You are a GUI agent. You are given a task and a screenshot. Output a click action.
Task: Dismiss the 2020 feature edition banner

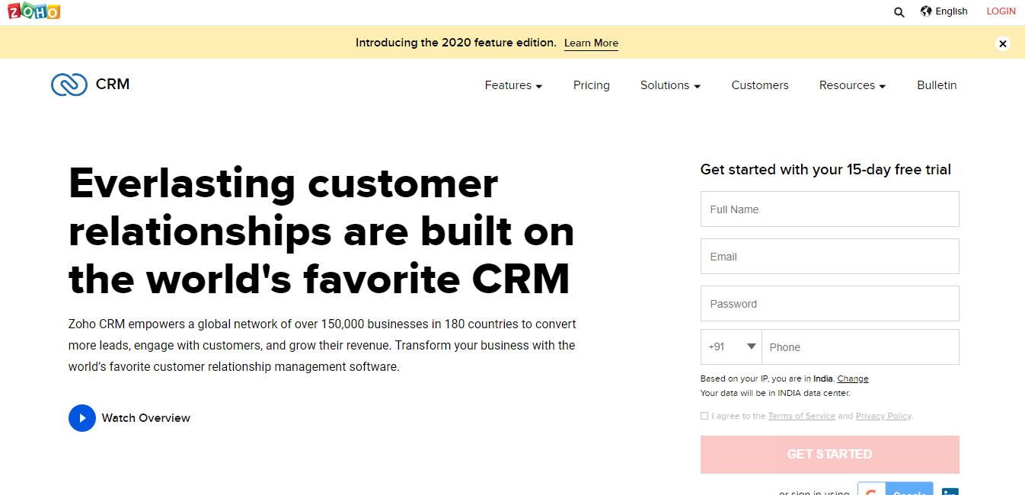(1003, 43)
